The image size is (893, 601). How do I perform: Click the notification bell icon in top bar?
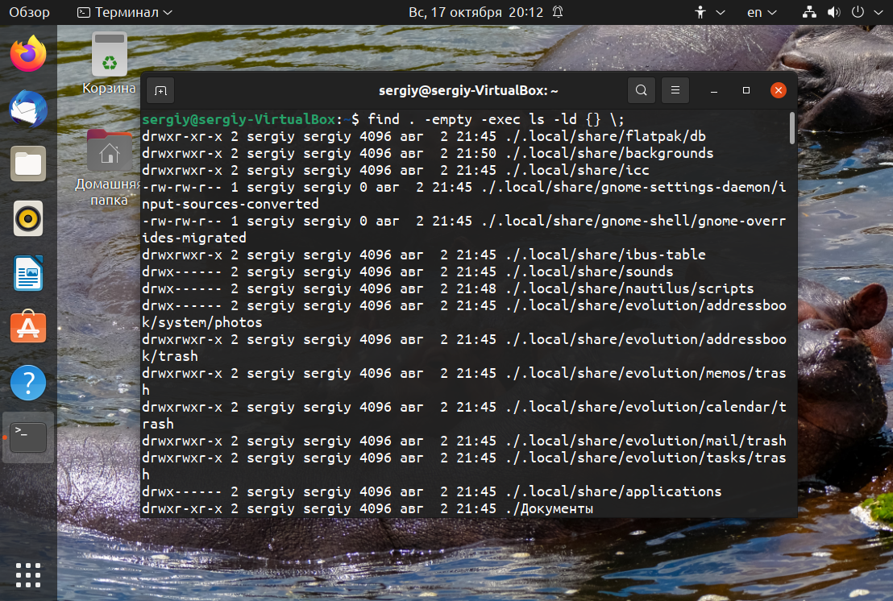click(558, 12)
